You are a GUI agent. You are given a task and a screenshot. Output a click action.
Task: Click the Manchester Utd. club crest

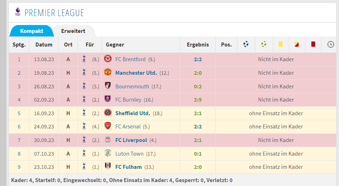pyautogui.click(x=108, y=72)
